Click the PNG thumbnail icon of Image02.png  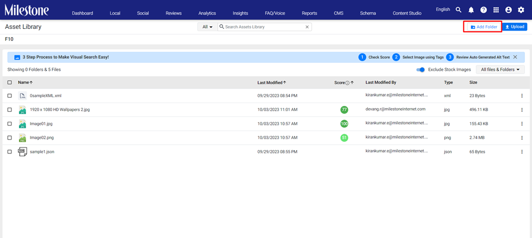(x=22, y=138)
